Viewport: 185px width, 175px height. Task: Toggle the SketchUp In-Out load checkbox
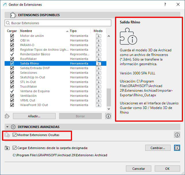coord(12,77)
